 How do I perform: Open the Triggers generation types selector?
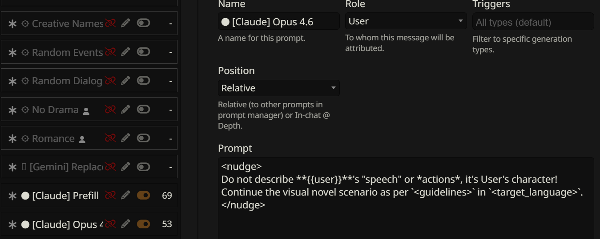(533, 22)
